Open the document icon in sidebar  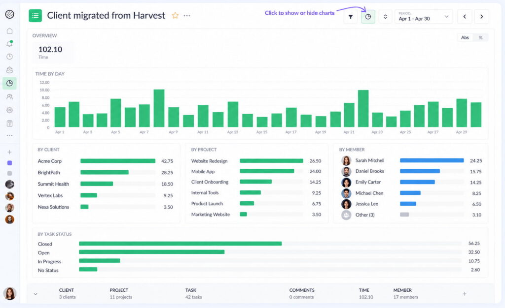coord(10,123)
